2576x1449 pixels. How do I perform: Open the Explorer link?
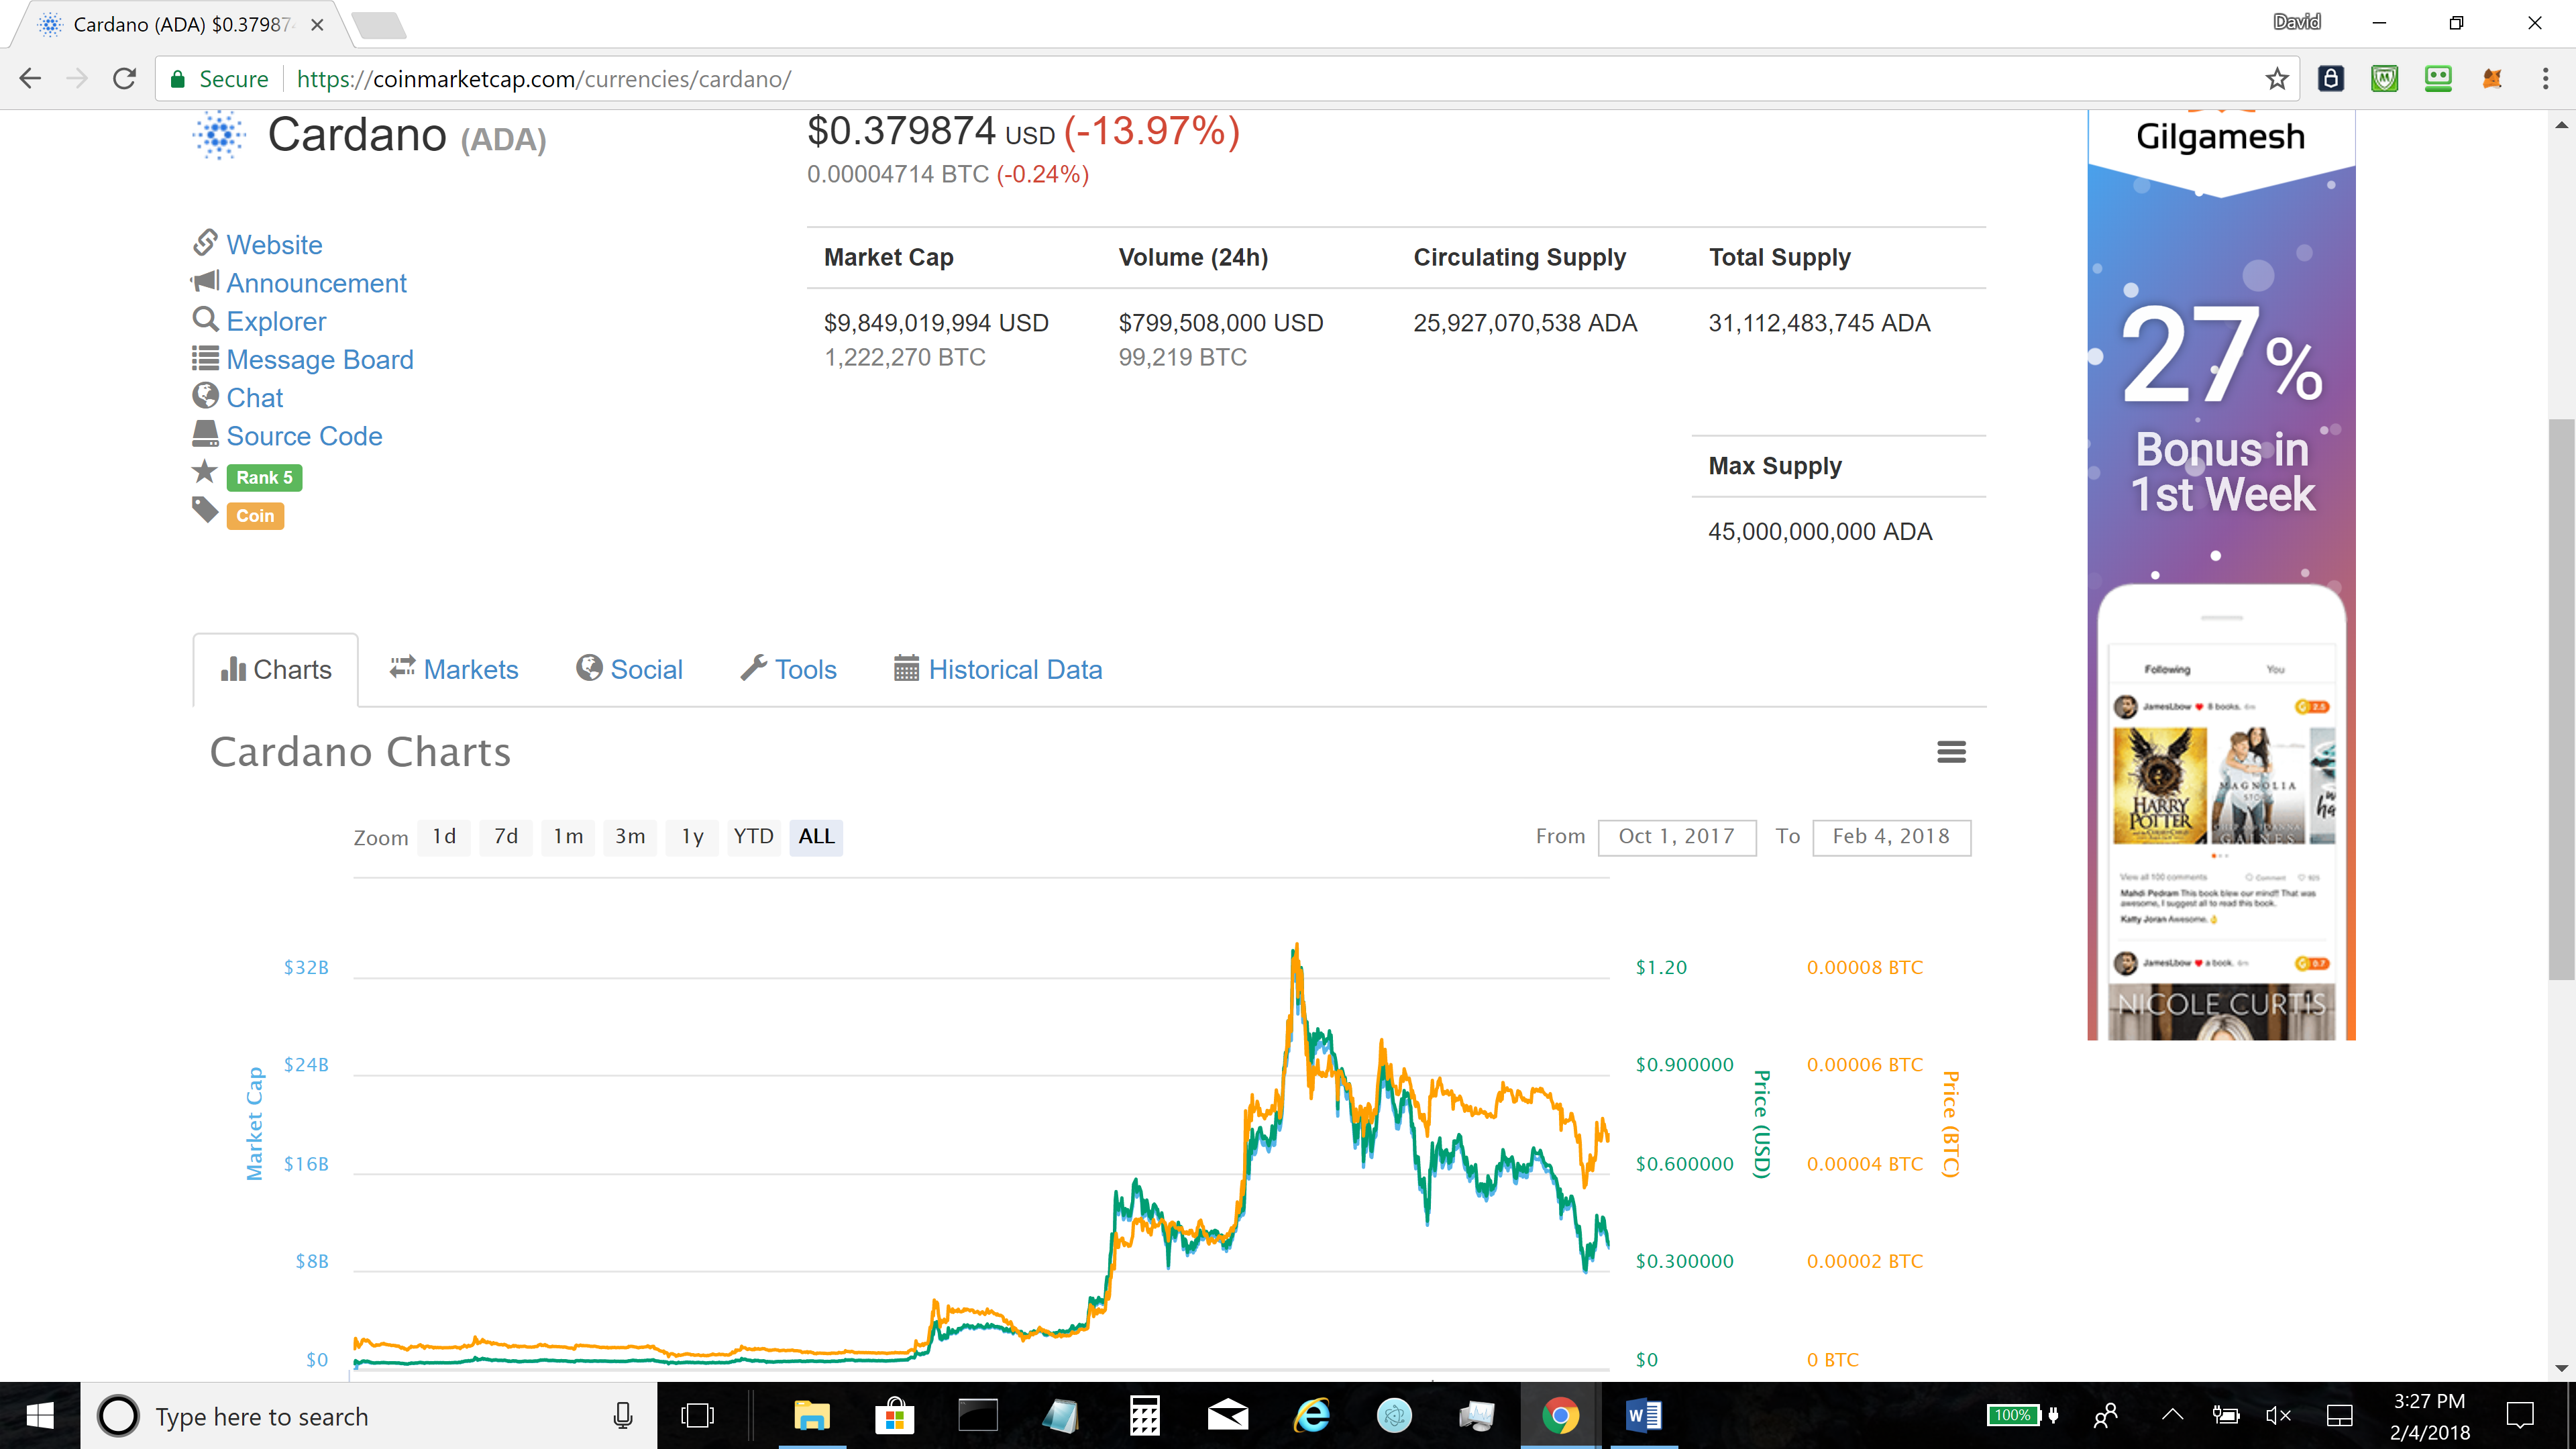click(x=276, y=321)
